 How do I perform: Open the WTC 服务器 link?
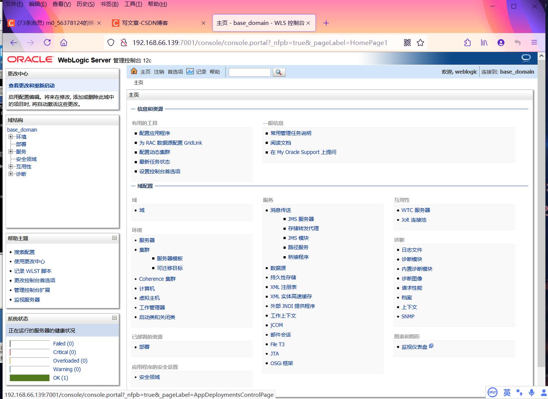tap(416, 210)
